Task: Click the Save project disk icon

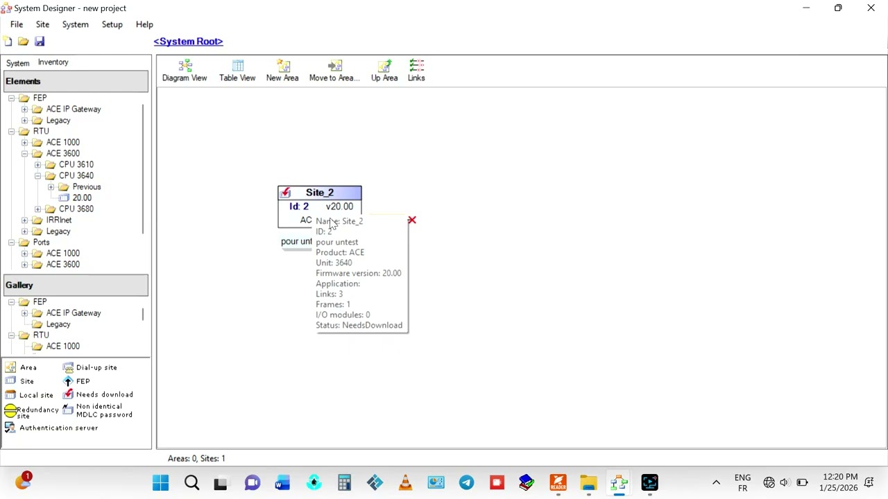Action: [40, 42]
